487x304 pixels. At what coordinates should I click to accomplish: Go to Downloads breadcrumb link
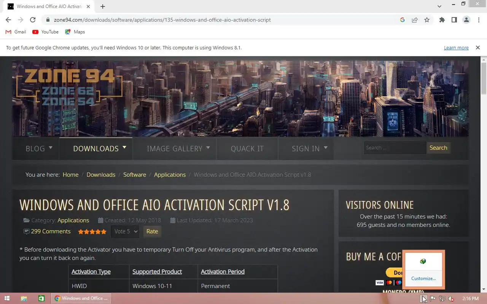pyautogui.click(x=101, y=175)
